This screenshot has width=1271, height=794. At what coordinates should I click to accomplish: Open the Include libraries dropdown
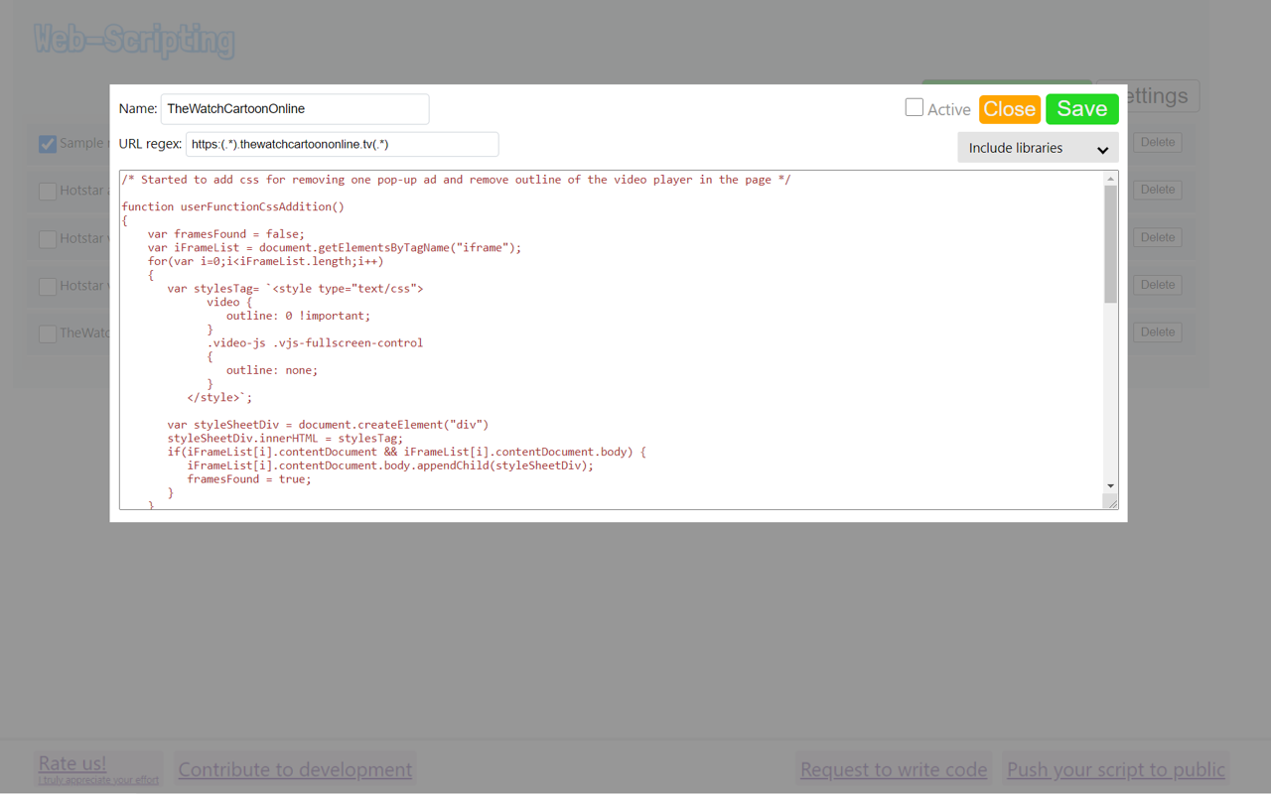[1037, 147]
